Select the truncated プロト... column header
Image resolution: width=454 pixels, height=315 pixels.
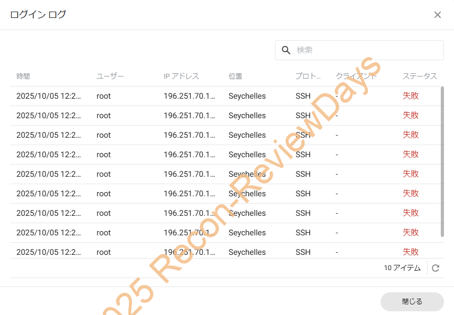coord(308,77)
